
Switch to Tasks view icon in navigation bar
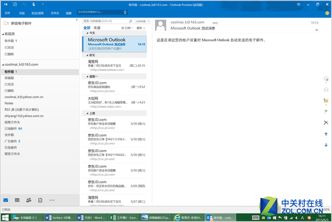tap(40, 200)
